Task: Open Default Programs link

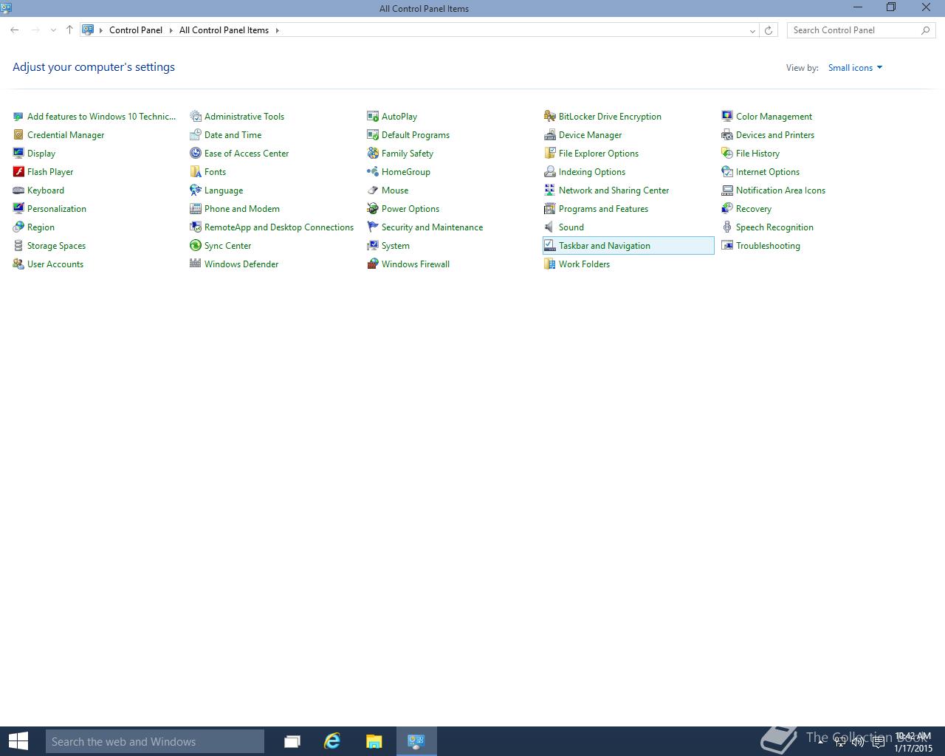Action: pos(416,134)
